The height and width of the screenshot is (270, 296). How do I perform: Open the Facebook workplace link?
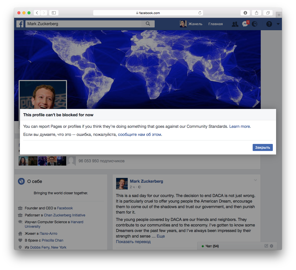pos(65,208)
